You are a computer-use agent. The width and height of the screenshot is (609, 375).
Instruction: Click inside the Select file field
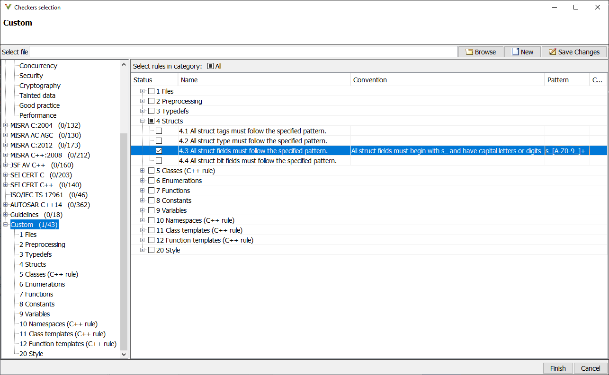(x=237, y=52)
